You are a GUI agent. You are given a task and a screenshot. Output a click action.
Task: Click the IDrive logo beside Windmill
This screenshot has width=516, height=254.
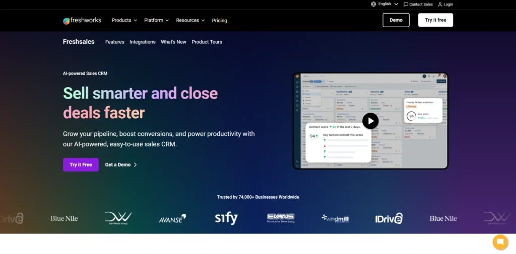pyautogui.click(x=389, y=218)
